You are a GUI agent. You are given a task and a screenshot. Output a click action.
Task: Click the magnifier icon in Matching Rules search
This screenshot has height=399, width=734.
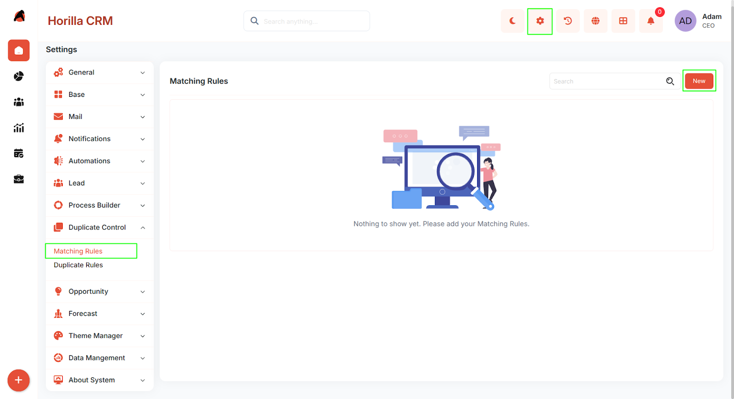(x=670, y=81)
